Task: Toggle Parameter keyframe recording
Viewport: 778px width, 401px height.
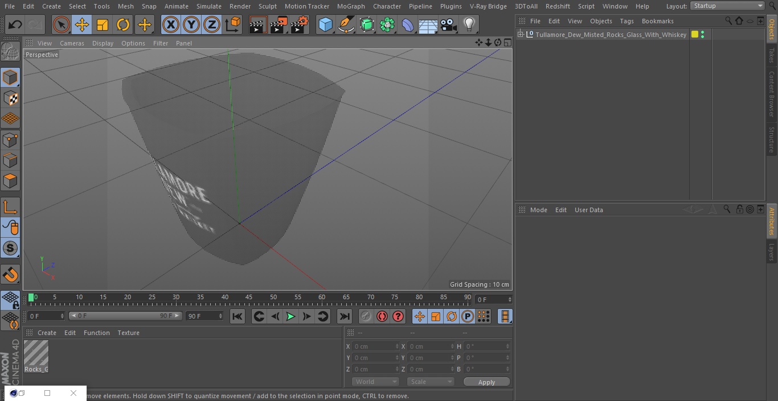Action: click(x=467, y=316)
